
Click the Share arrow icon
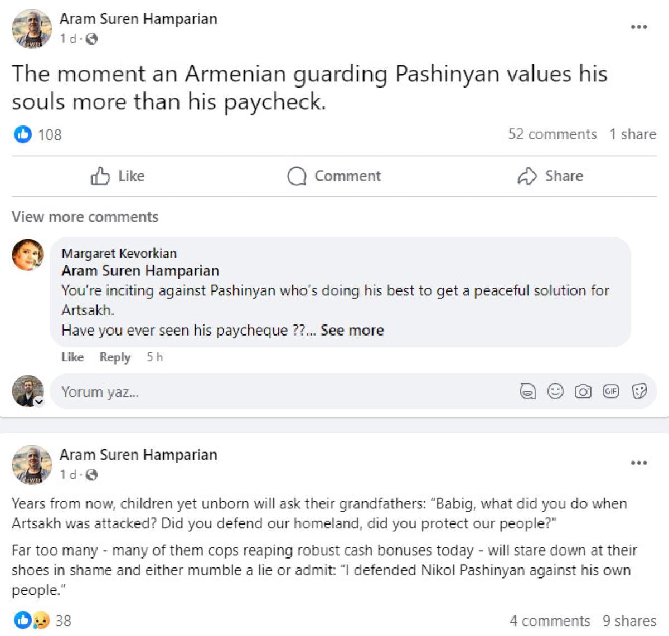click(527, 176)
